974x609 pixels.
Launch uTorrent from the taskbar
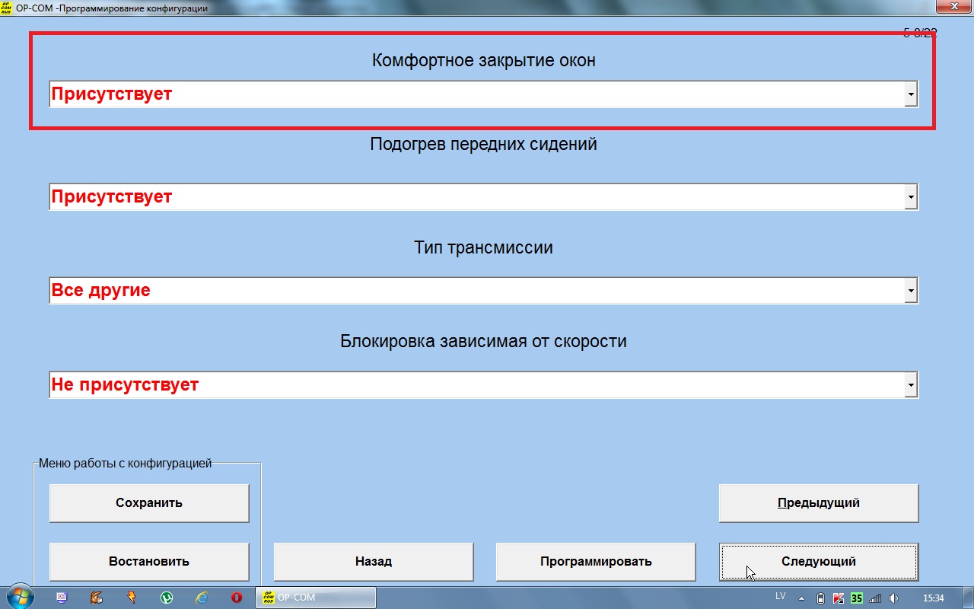(x=167, y=598)
